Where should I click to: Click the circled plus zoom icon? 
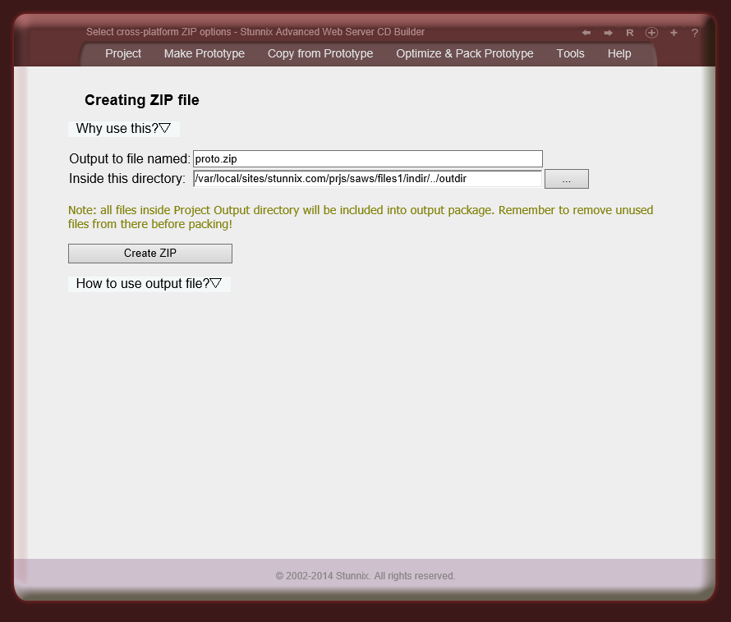coord(651,33)
